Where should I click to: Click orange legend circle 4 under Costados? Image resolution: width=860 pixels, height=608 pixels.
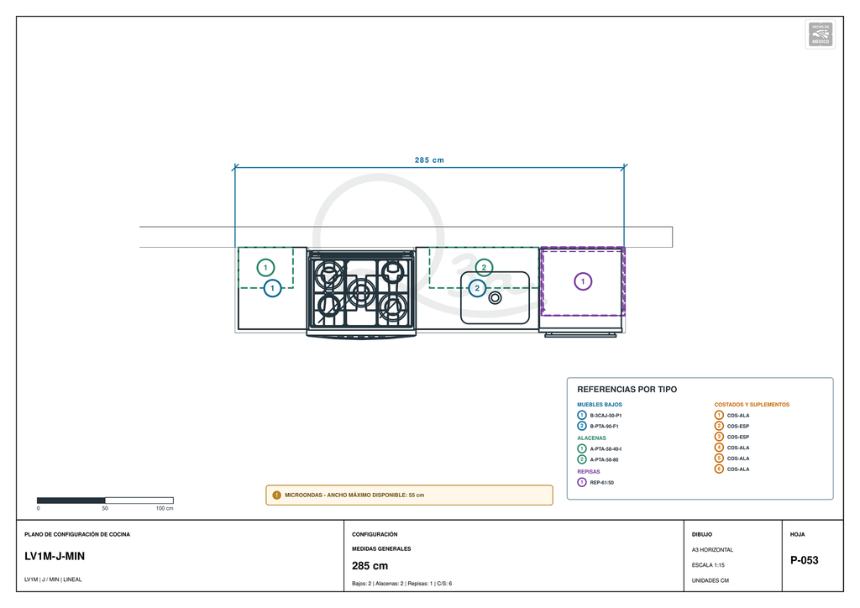tap(719, 448)
